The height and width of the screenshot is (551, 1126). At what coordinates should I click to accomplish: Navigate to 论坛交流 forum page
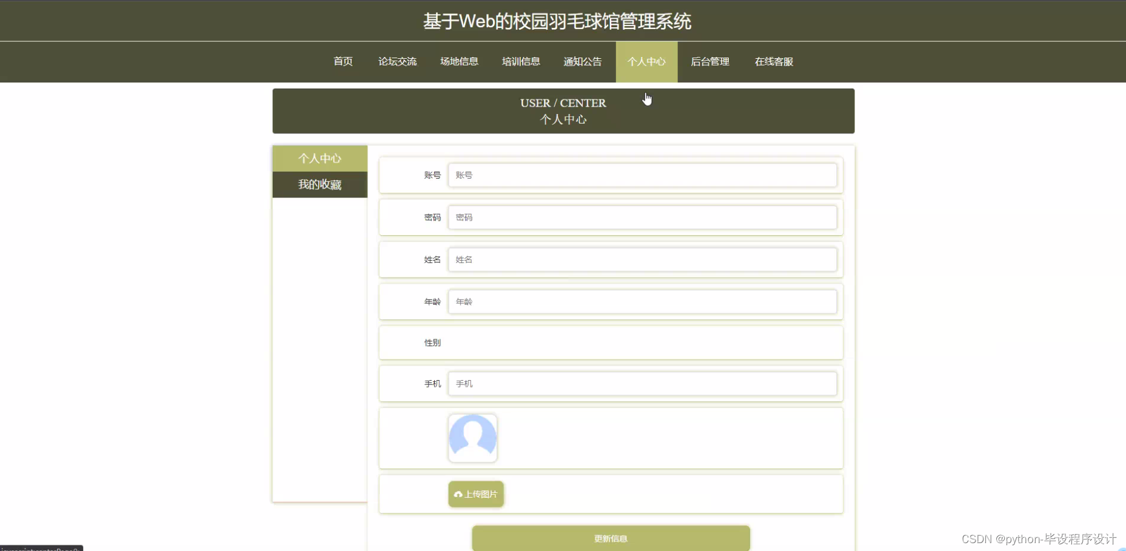click(x=398, y=61)
